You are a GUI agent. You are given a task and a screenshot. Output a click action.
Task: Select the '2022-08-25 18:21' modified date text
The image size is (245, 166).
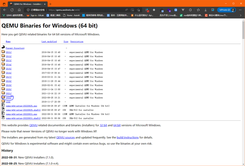coord(51,98)
